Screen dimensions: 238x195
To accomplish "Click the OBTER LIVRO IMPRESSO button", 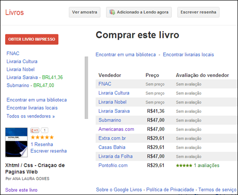I will pyautogui.click(x=32, y=39).
